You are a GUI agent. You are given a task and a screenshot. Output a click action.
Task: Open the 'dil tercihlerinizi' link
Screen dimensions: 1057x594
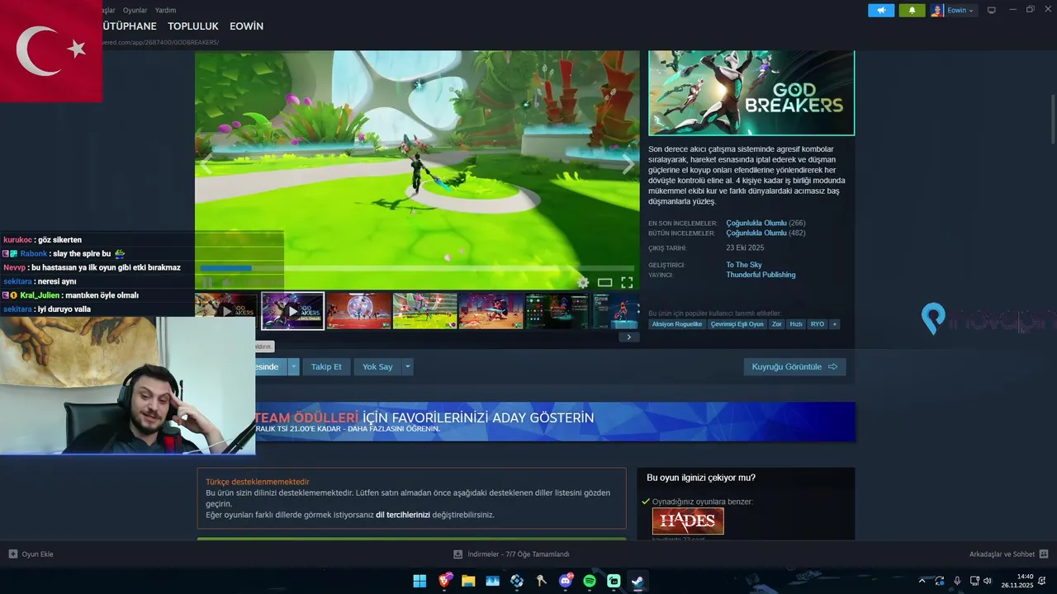click(x=403, y=515)
